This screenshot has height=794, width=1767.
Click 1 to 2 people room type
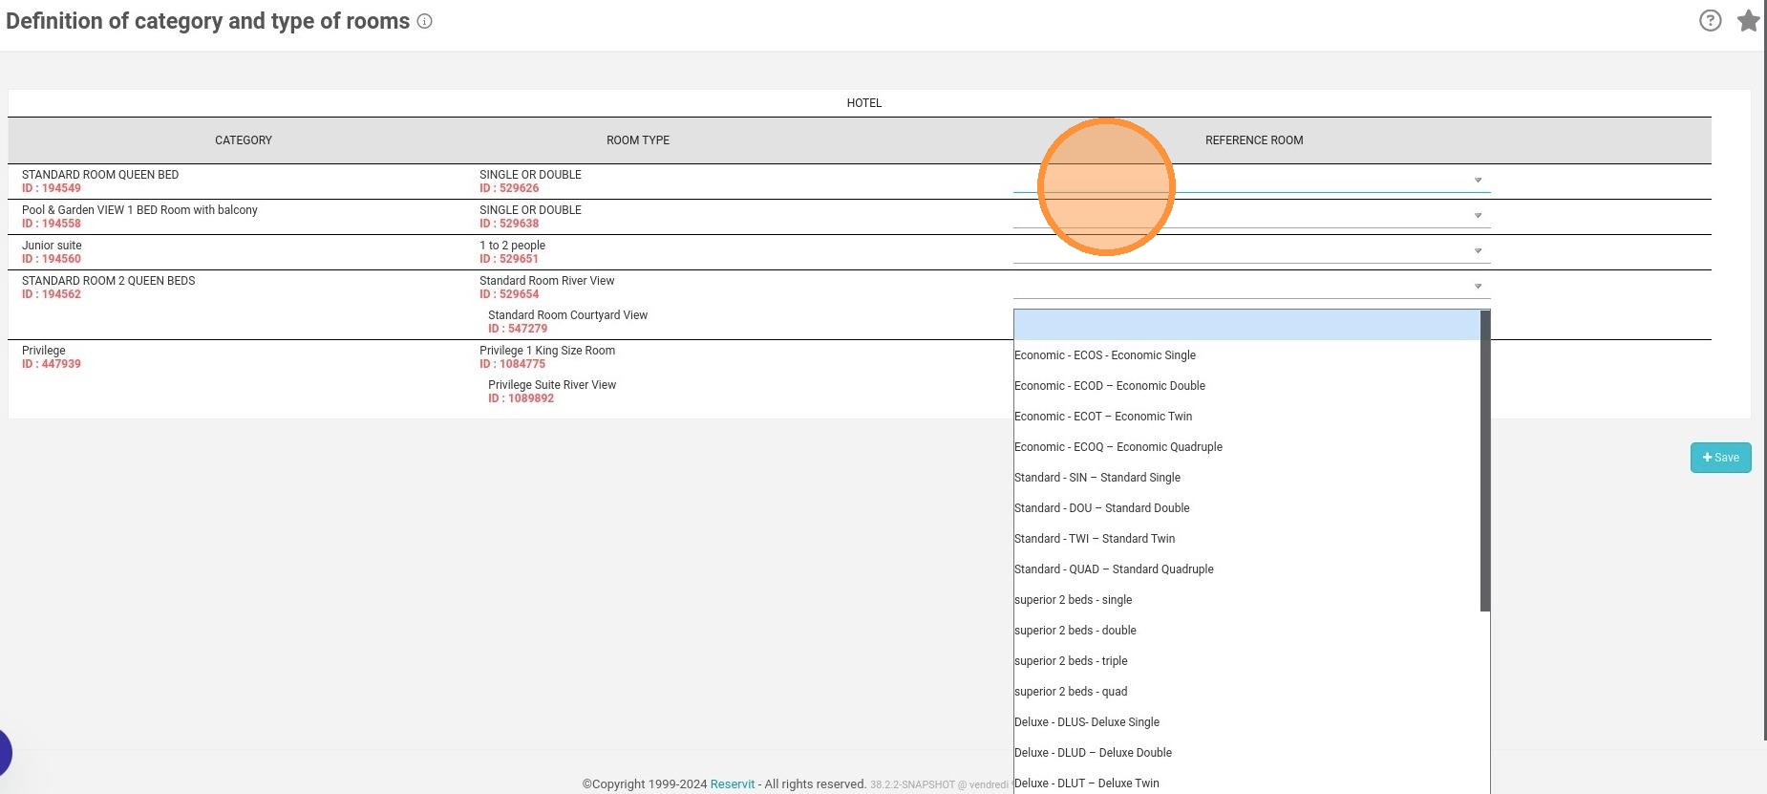(x=512, y=246)
